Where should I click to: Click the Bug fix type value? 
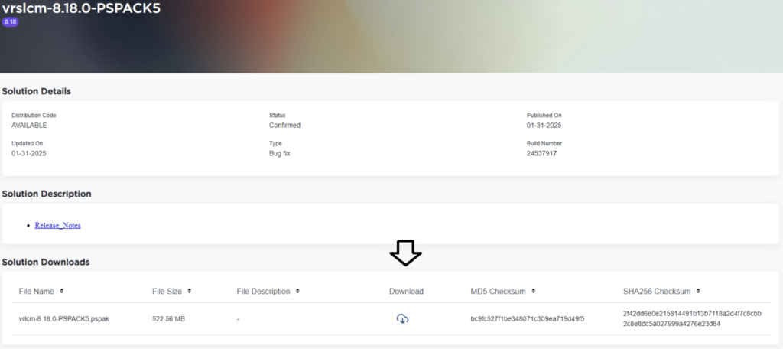pos(279,153)
